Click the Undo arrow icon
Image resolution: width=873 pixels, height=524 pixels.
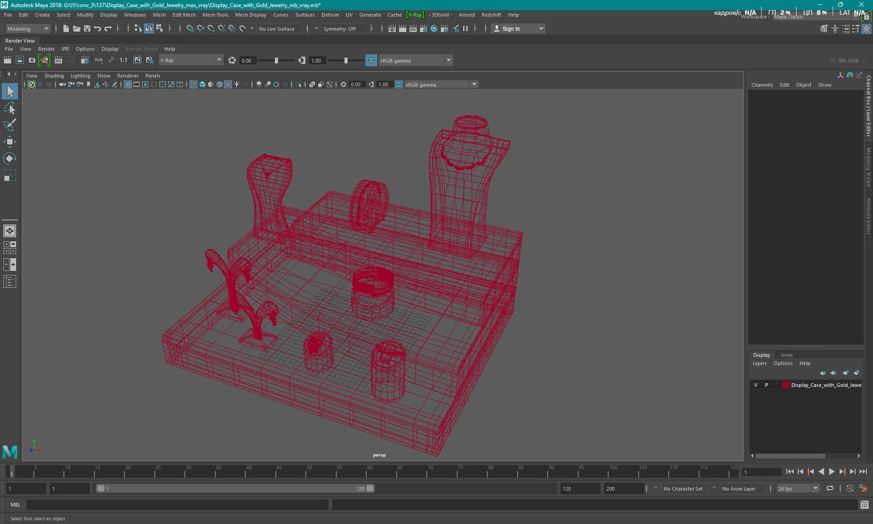[97, 29]
